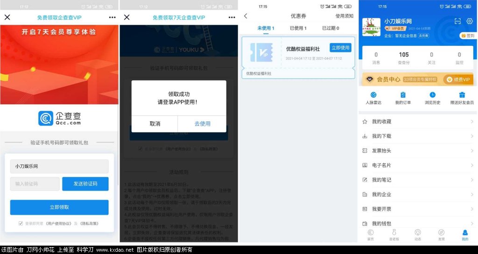Open 使用须知 on the coupon page
This screenshot has height=254, width=478.
(x=344, y=16)
